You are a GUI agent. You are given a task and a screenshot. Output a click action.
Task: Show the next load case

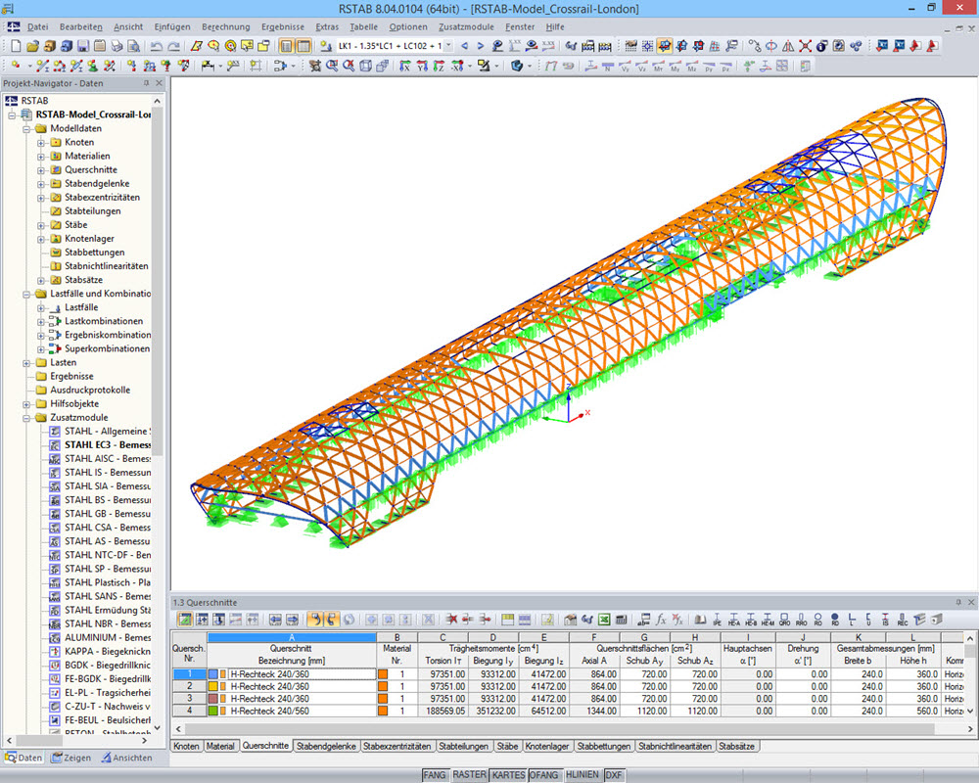[x=480, y=46]
